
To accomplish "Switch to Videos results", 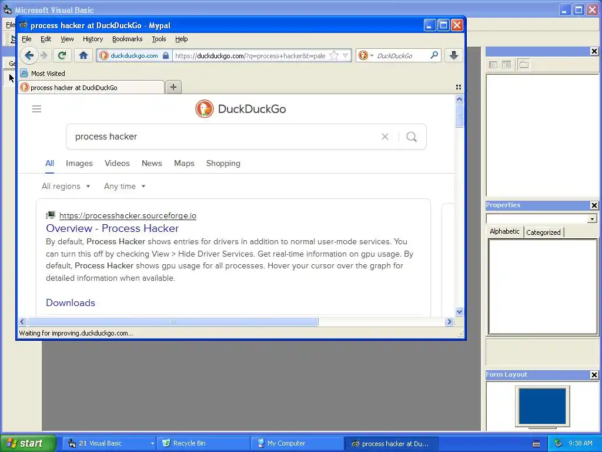I will click(117, 164).
